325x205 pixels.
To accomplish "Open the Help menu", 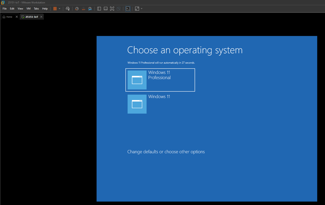I will [x=45, y=8].
